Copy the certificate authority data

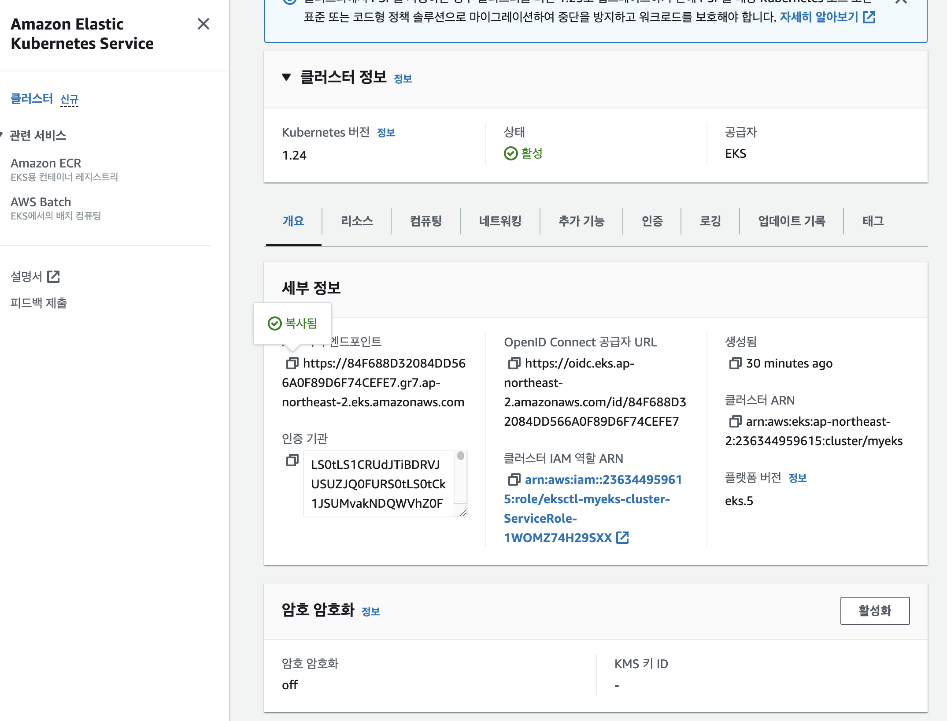[292, 461]
